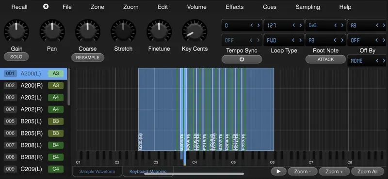Select sample 004 A202(R) in the list
The height and width of the screenshot is (179, 388).
(x=33, y=109)
